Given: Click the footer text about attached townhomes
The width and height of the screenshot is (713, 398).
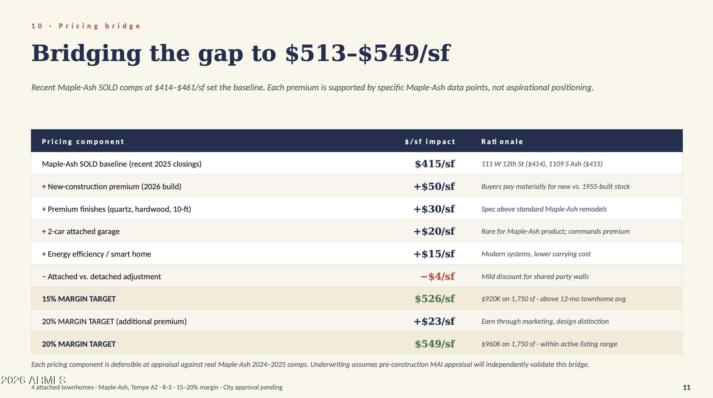Looking at the screenshot, I should point(157,387).
